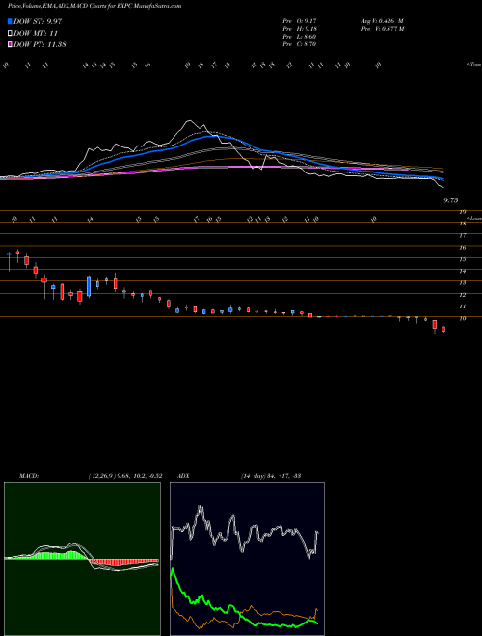Viewport: 482px width, 636px height.
Task: Click the 'Pre O: 9.17' open value
Action: click(300, 20)
